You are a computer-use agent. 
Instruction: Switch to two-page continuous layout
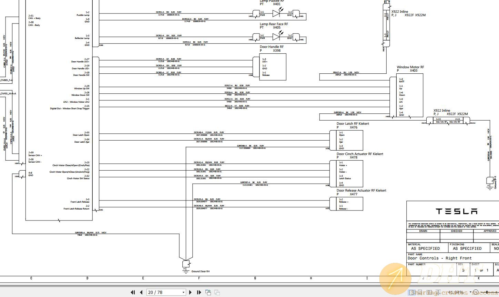click(438, 292)
